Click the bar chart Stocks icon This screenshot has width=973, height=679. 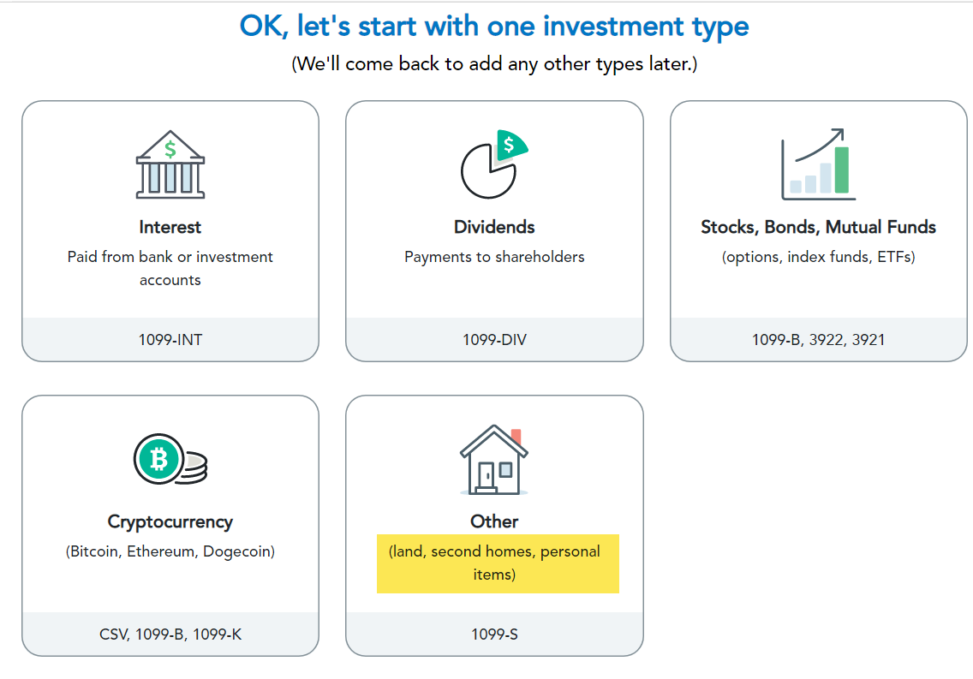(818, 165)
